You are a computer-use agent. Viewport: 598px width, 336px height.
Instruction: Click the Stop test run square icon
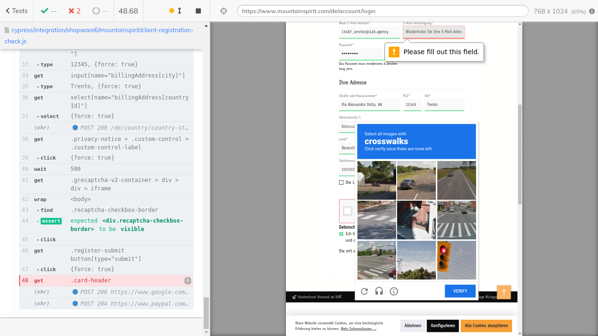click(x=198, y=11)
